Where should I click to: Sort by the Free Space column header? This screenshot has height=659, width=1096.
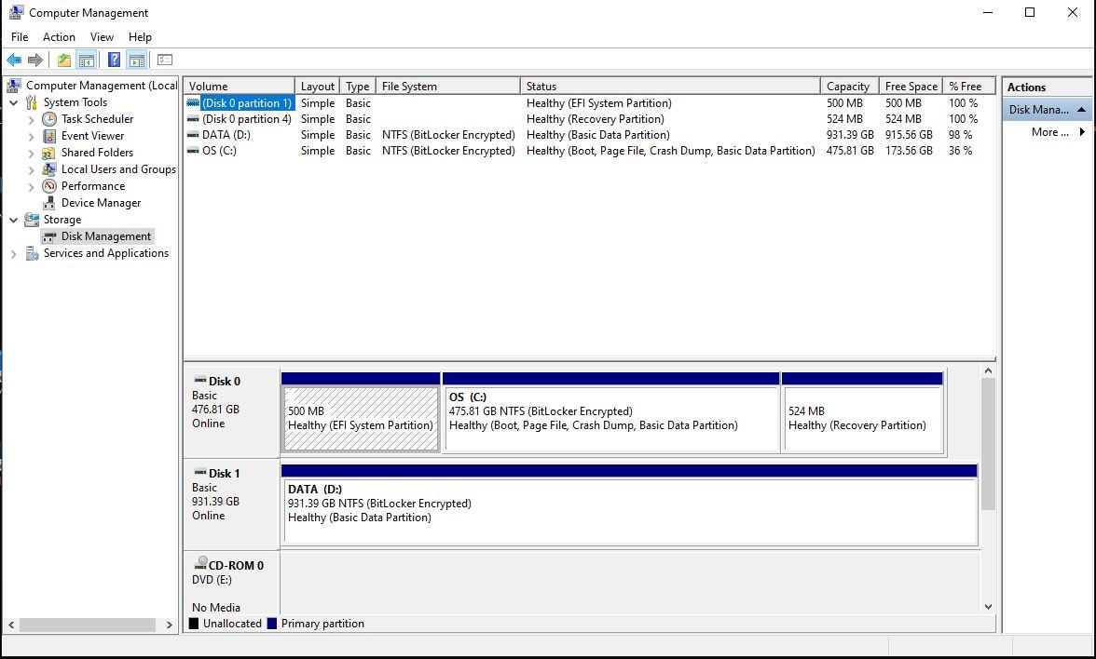(911, 87)
